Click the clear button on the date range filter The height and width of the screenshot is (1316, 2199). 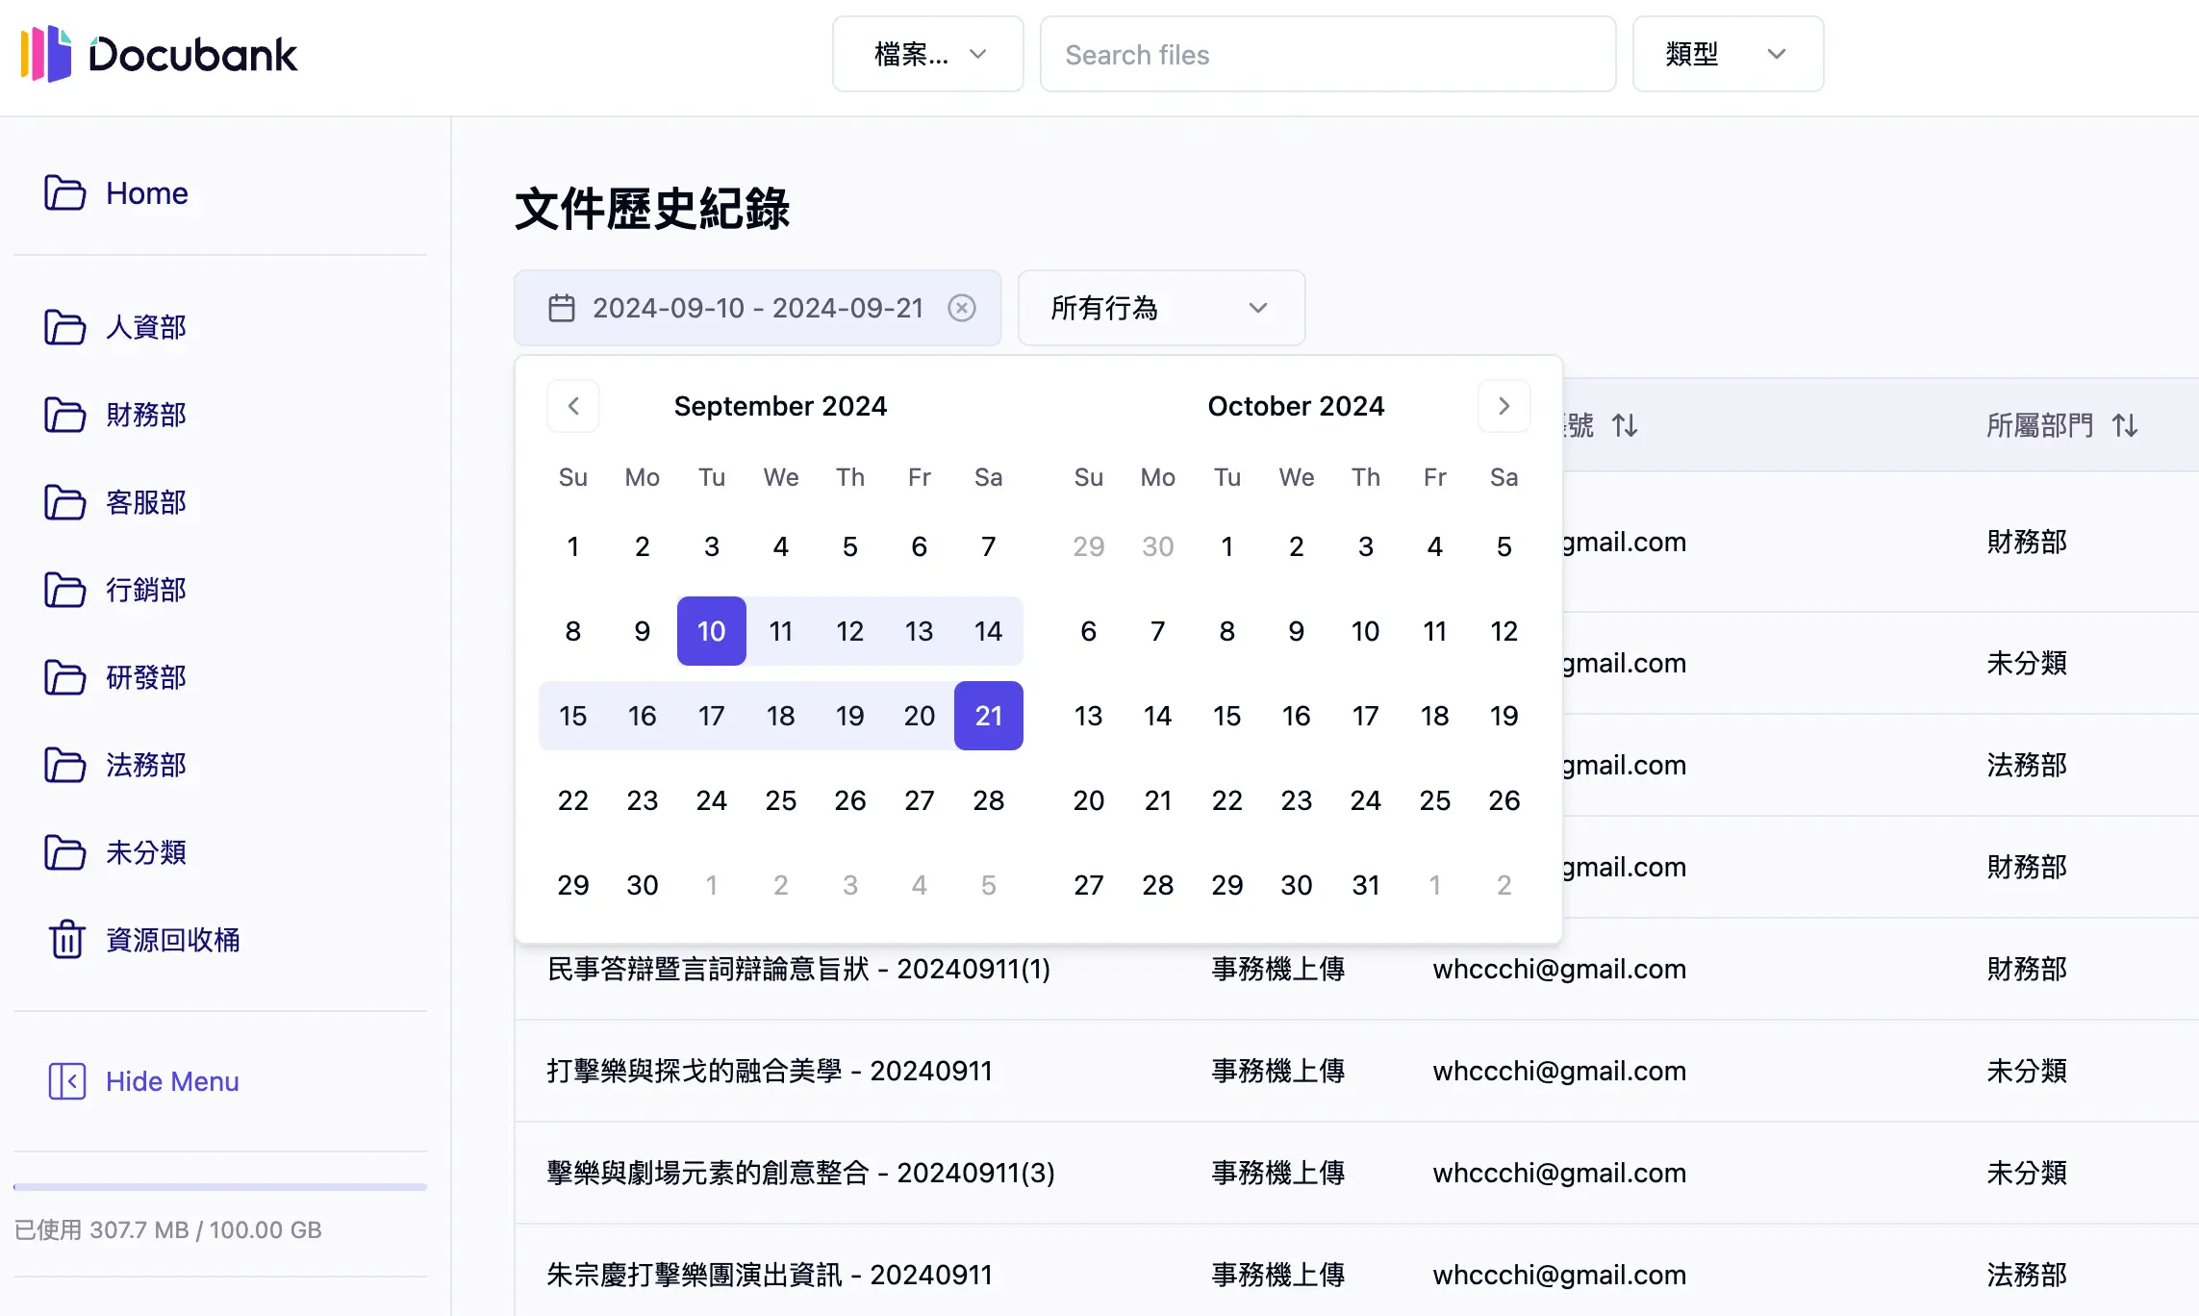[x=962, y=308]
